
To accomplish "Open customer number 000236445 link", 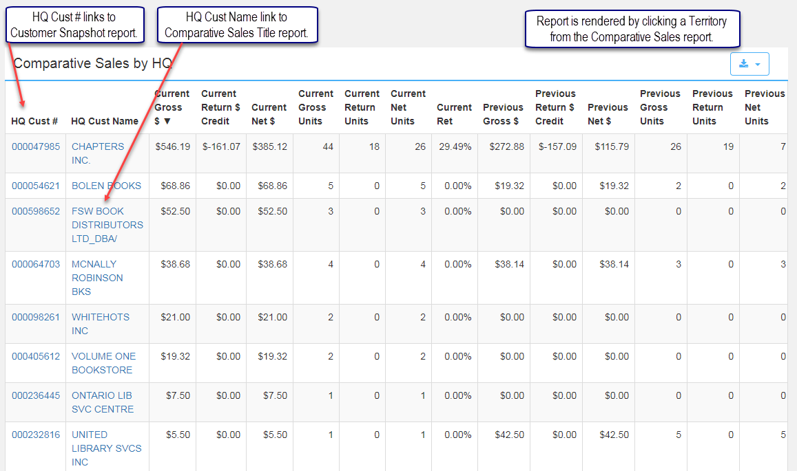I will click(36, 395).
